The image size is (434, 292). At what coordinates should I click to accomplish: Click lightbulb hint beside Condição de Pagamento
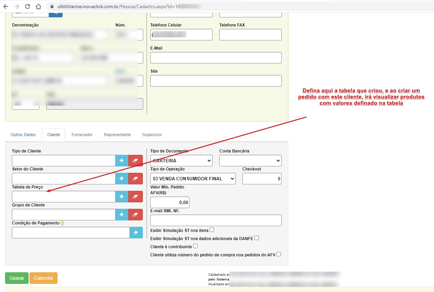coord(62,223)
